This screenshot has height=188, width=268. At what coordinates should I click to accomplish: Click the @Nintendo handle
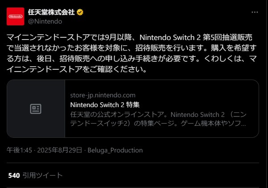tap(45, 21)
